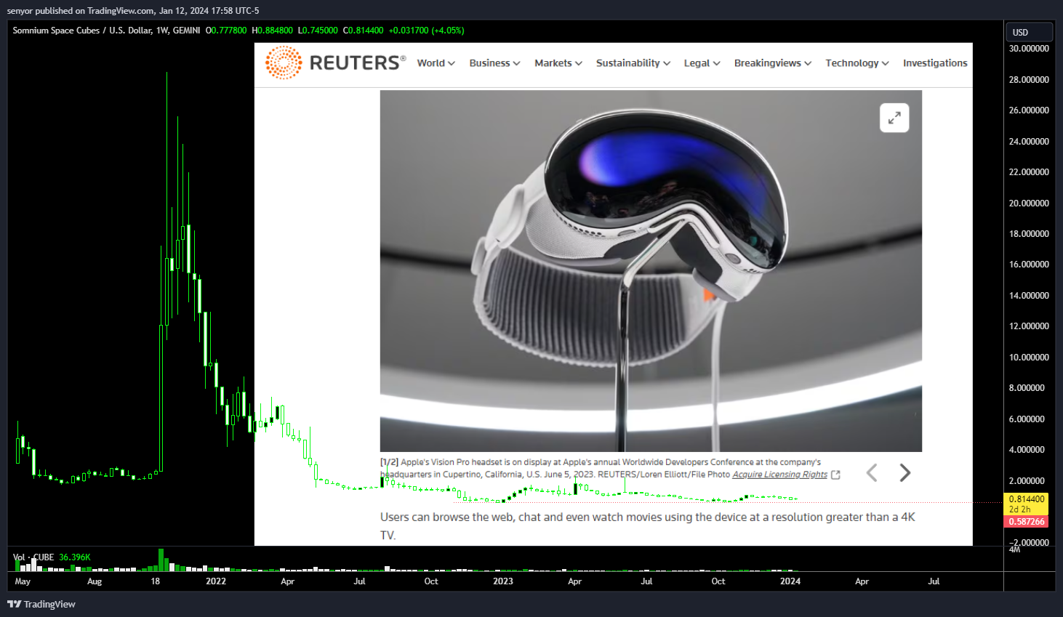1063x617 pixels.
Task: Open the Acquire Licensing Rights link
Action: pyautogui.click(x=779, y=475)
